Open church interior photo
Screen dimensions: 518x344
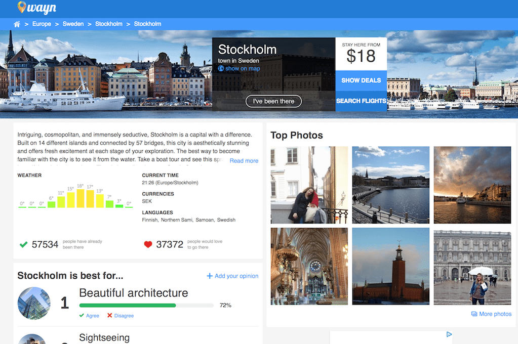tap(309, 266)
